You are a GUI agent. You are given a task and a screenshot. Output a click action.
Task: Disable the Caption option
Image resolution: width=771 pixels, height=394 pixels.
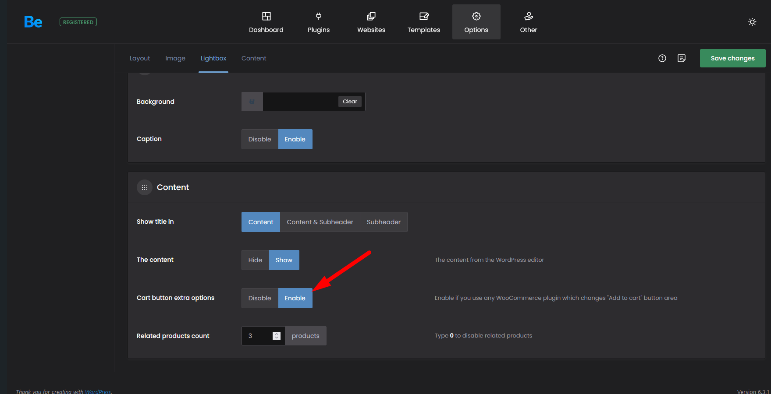click(x=260, y=139)
